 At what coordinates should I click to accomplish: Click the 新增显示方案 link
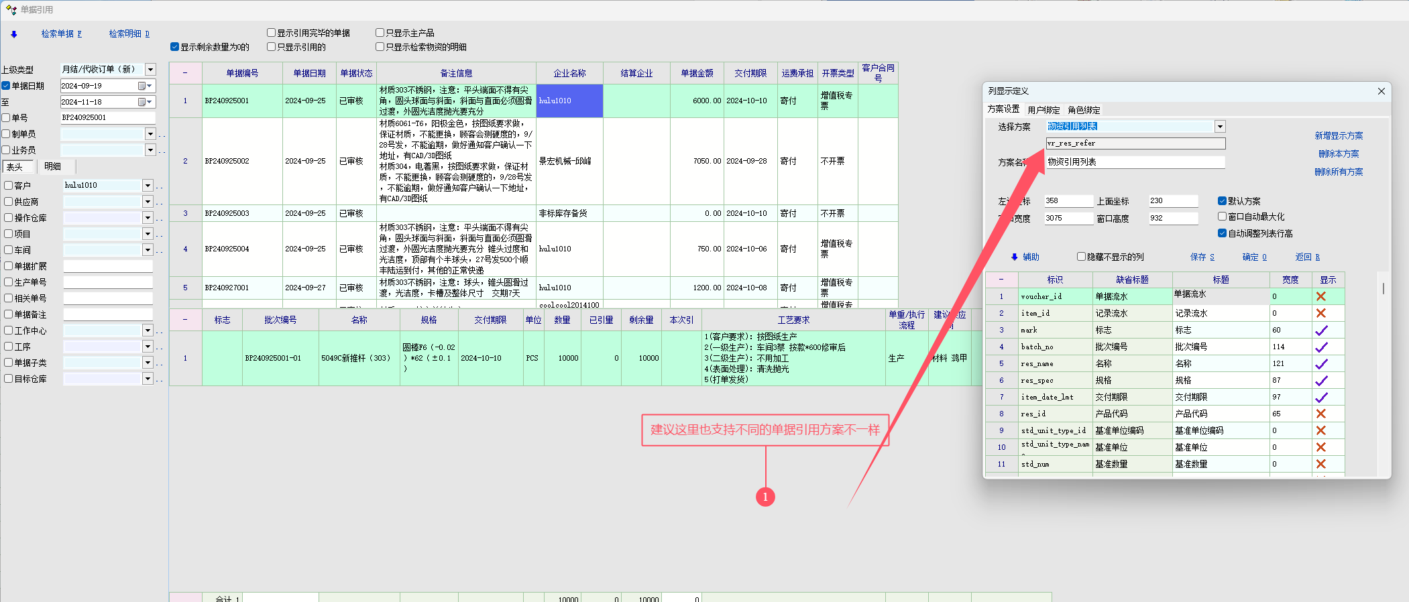click(x=1339, y=135)
